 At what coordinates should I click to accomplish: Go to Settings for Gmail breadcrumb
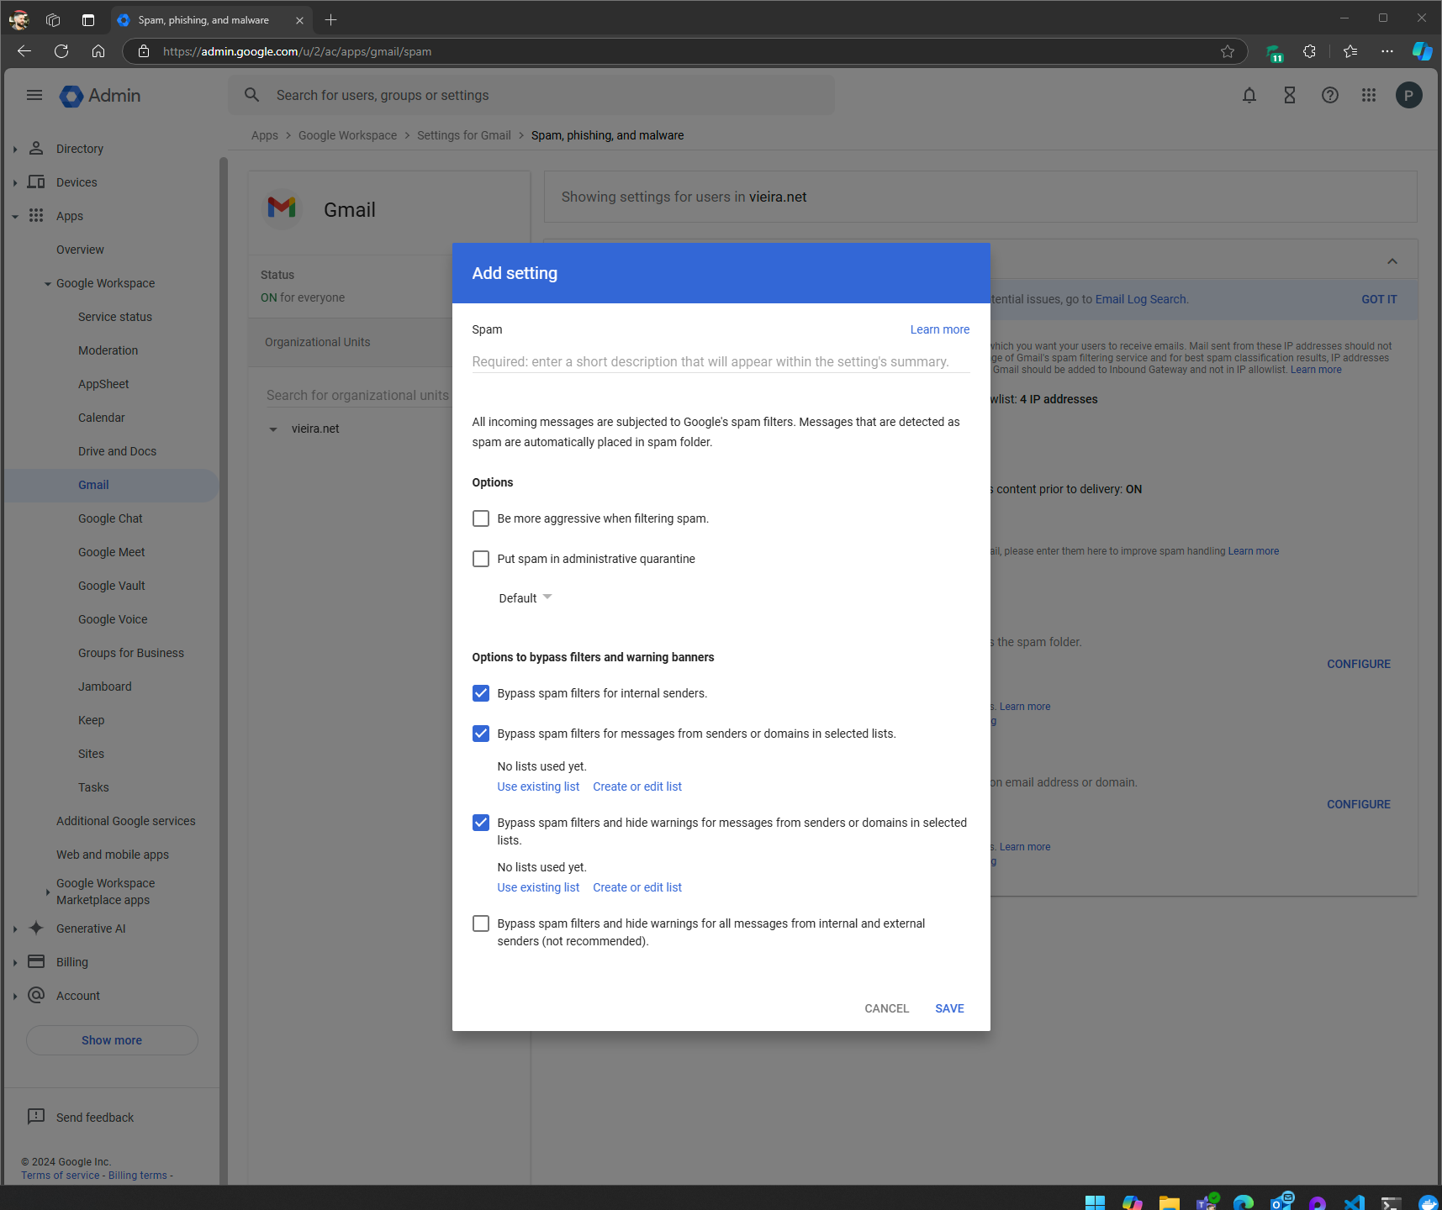464,135
